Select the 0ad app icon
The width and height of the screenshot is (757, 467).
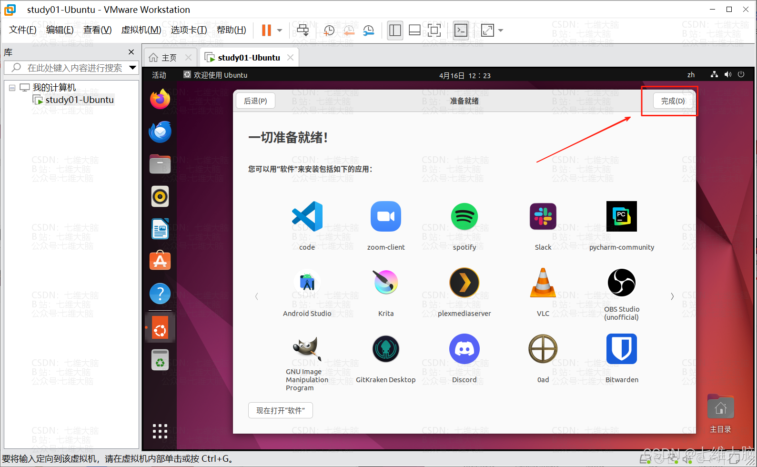click(x=543, y=349)
